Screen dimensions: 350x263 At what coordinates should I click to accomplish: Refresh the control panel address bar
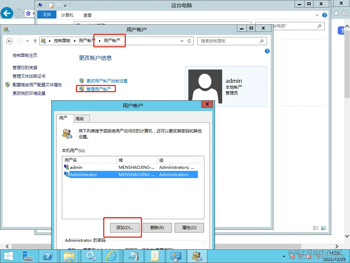[189, 41]
